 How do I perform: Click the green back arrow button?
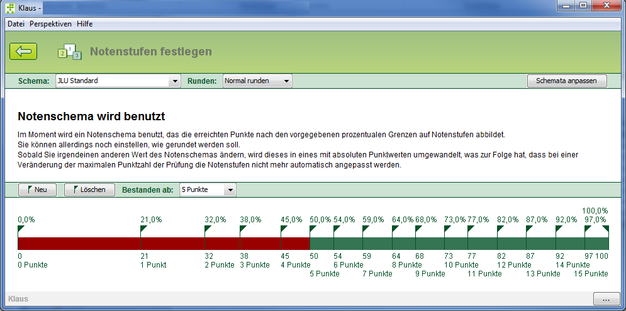click(23, 52)
